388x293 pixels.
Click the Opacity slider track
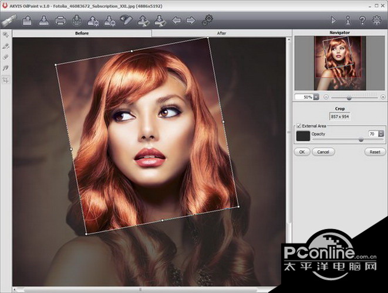point(340,140)
